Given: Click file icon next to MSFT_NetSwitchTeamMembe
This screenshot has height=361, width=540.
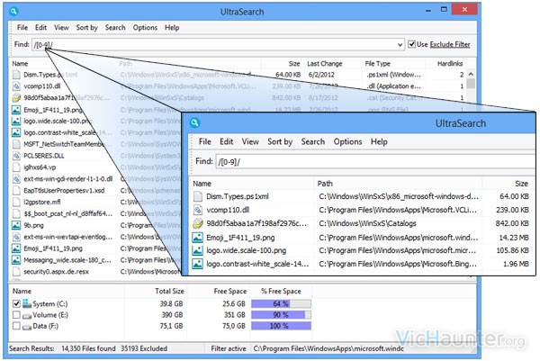Looking at the screenshot, I should (16, 144).
